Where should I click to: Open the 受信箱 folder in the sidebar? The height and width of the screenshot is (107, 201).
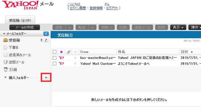pos(14,40)
